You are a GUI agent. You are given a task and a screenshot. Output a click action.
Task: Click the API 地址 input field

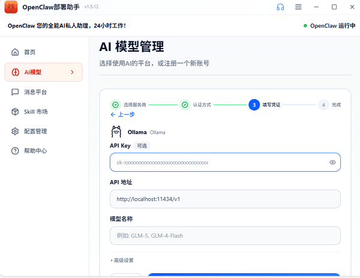(225, 199)
